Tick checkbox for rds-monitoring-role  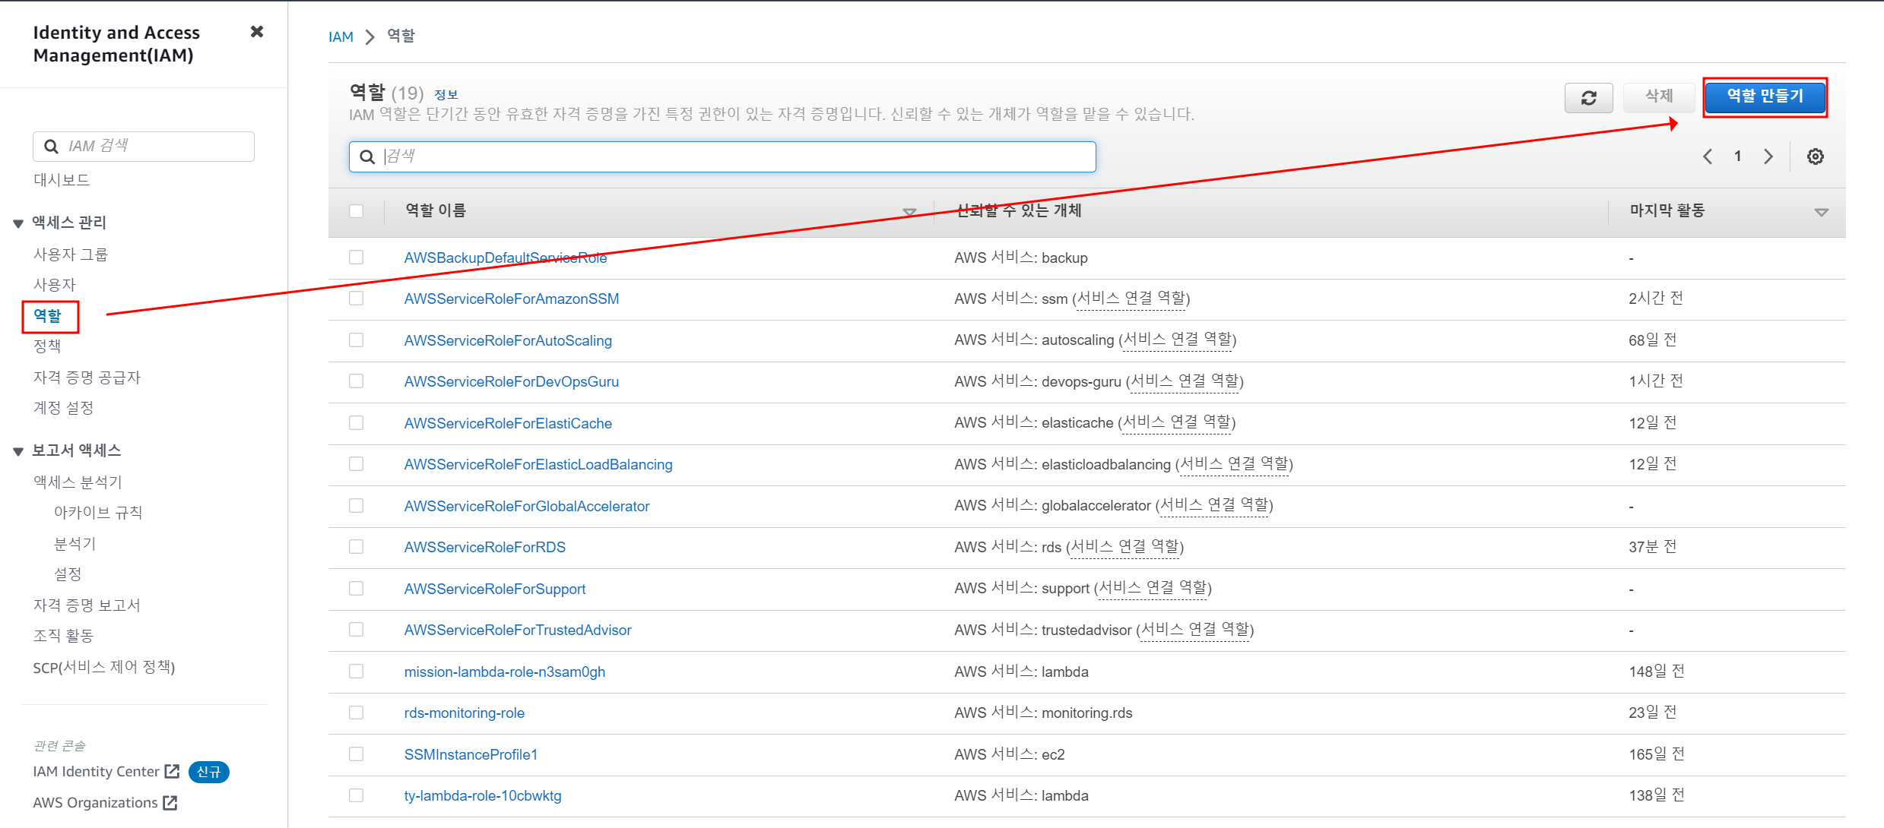pyautogui.click(x=356, y=713)
